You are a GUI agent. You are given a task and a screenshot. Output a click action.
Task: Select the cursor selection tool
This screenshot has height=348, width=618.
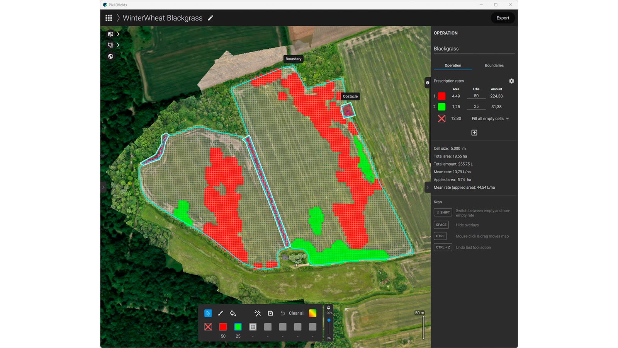(x=208, y=313)
